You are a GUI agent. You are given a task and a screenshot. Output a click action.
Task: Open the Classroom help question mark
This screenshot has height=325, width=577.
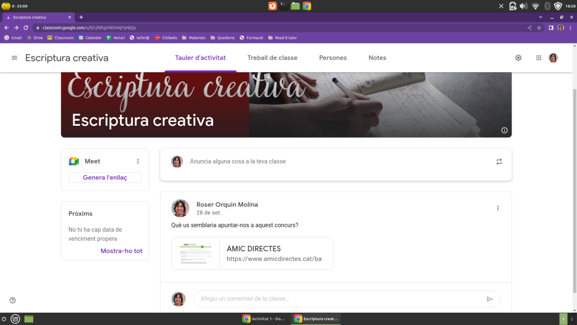click(x=12, y=300)
